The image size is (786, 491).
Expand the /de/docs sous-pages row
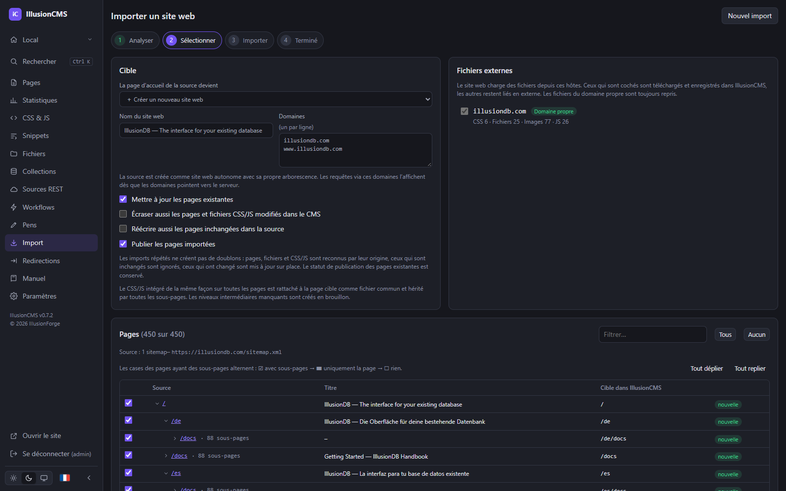(x=175, y=438)
